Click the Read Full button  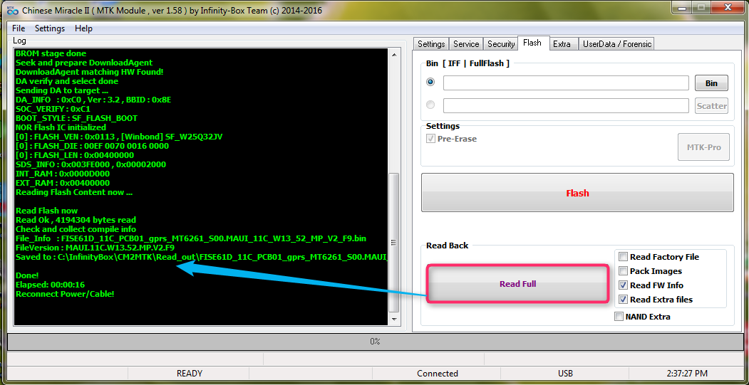tap(518, 284)
